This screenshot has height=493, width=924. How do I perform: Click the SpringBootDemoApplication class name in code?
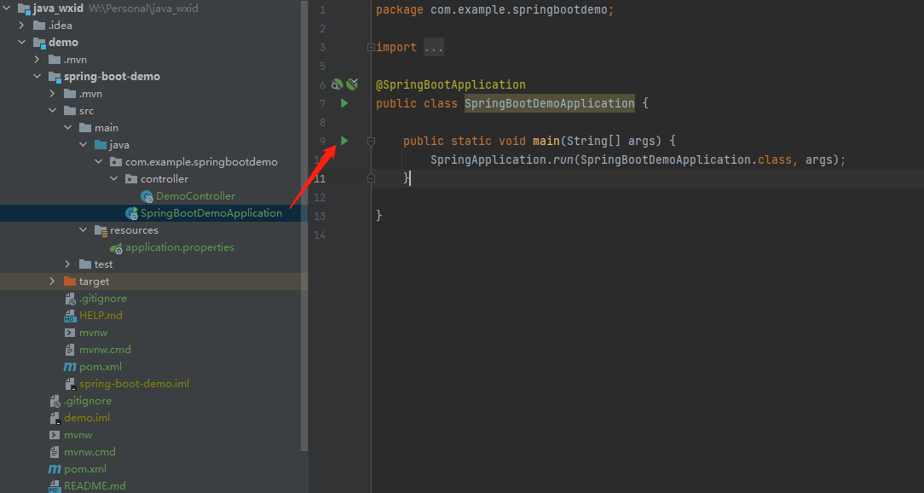(x=550, y=104)
